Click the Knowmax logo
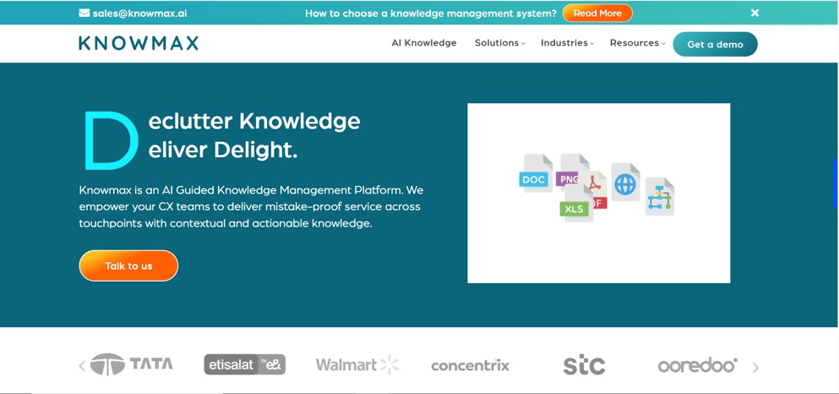Screen dimensions: 839x394 click(139, 43)
